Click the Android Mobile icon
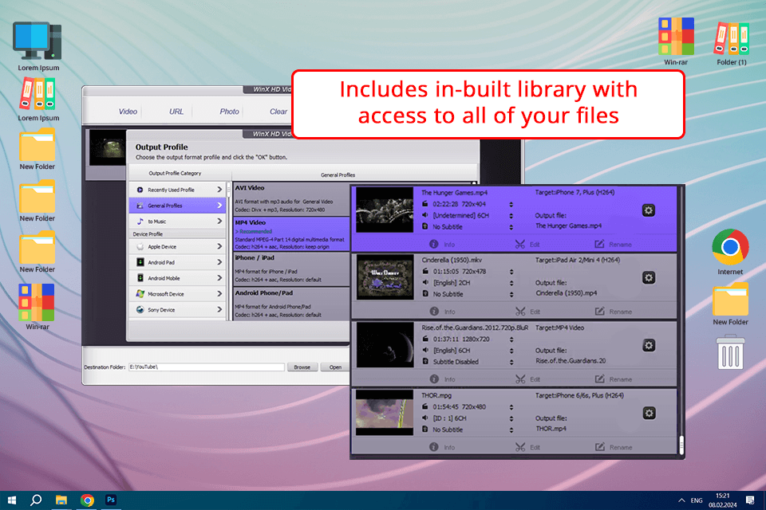 coord(140,277)
